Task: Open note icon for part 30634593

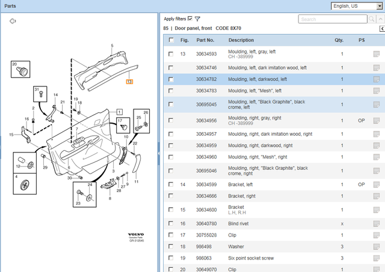Action: [x=376, y=54]
